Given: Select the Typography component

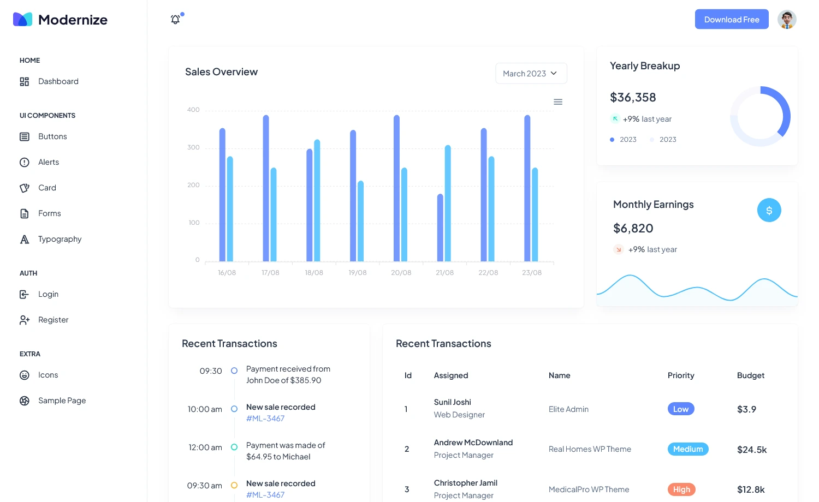Looking at the screenshot, I should pyautogui.click(x=60, y=239).
